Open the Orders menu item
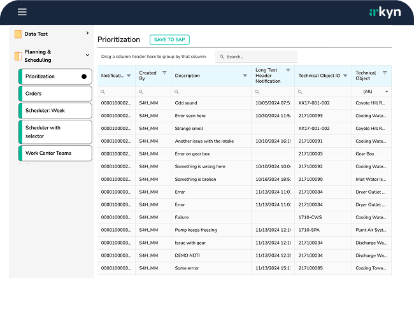 click(55, 94)
